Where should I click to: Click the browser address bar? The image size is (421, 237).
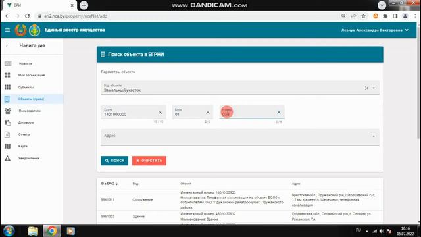coord(188,16)
